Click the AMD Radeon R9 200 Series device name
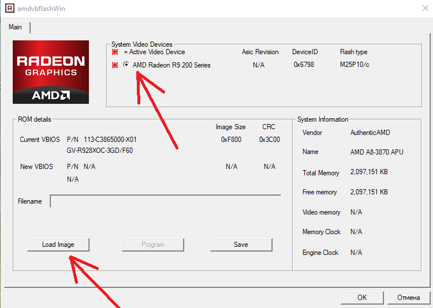Screen dimensions: 433x308 171,65
